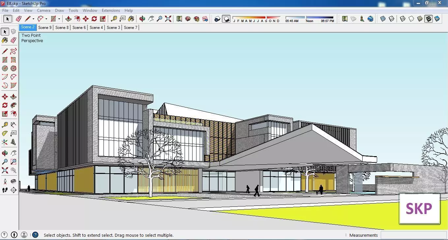Open the File menu
This screenshot has height=240, width=448.
tap(5, 11)
